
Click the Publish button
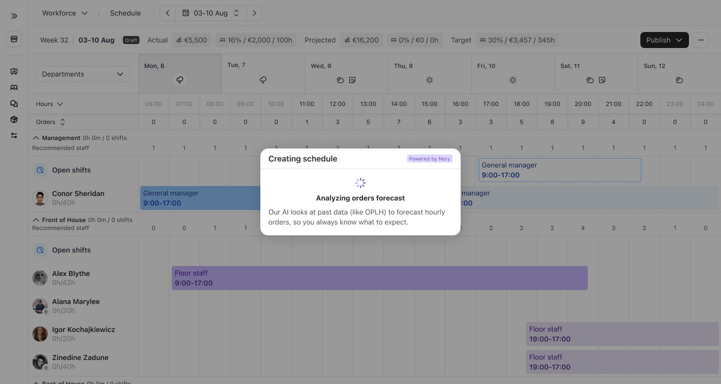click(664, 40)
